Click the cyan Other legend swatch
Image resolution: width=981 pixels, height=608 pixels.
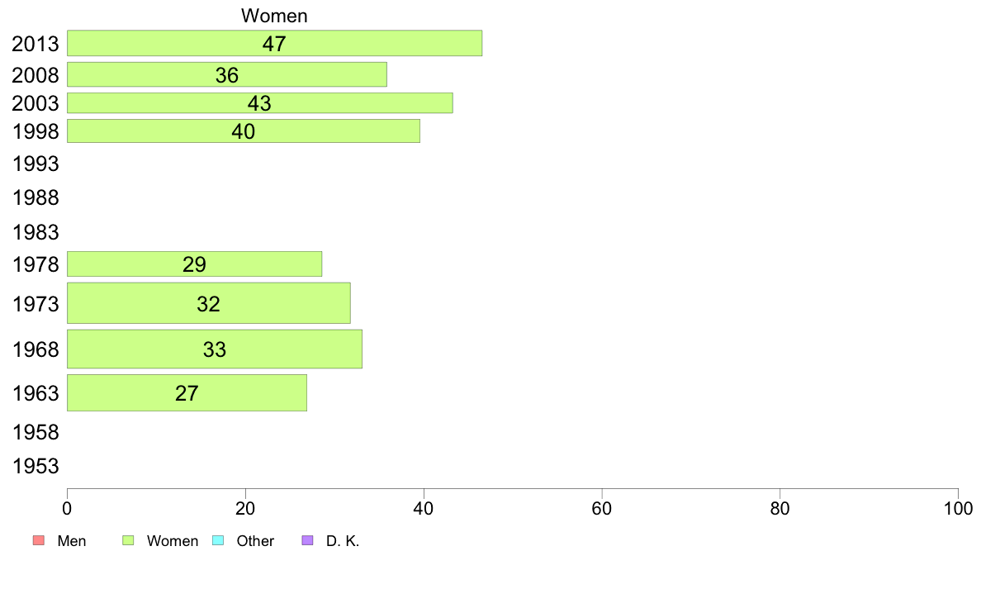(218, 540)
